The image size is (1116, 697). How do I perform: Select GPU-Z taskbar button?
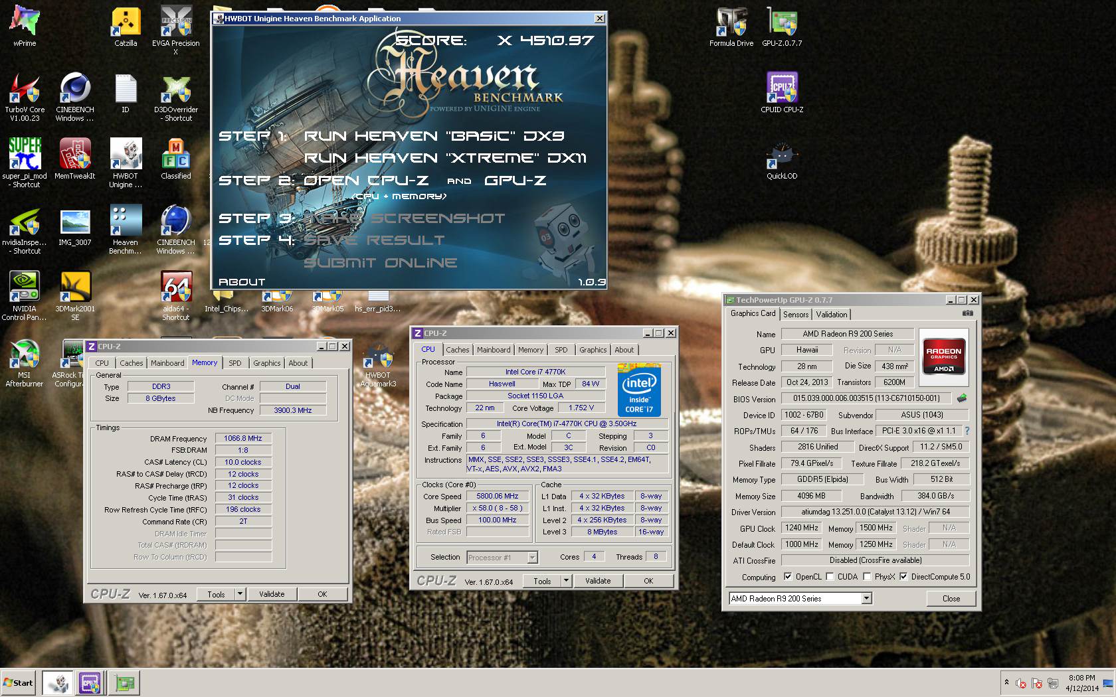124,682
